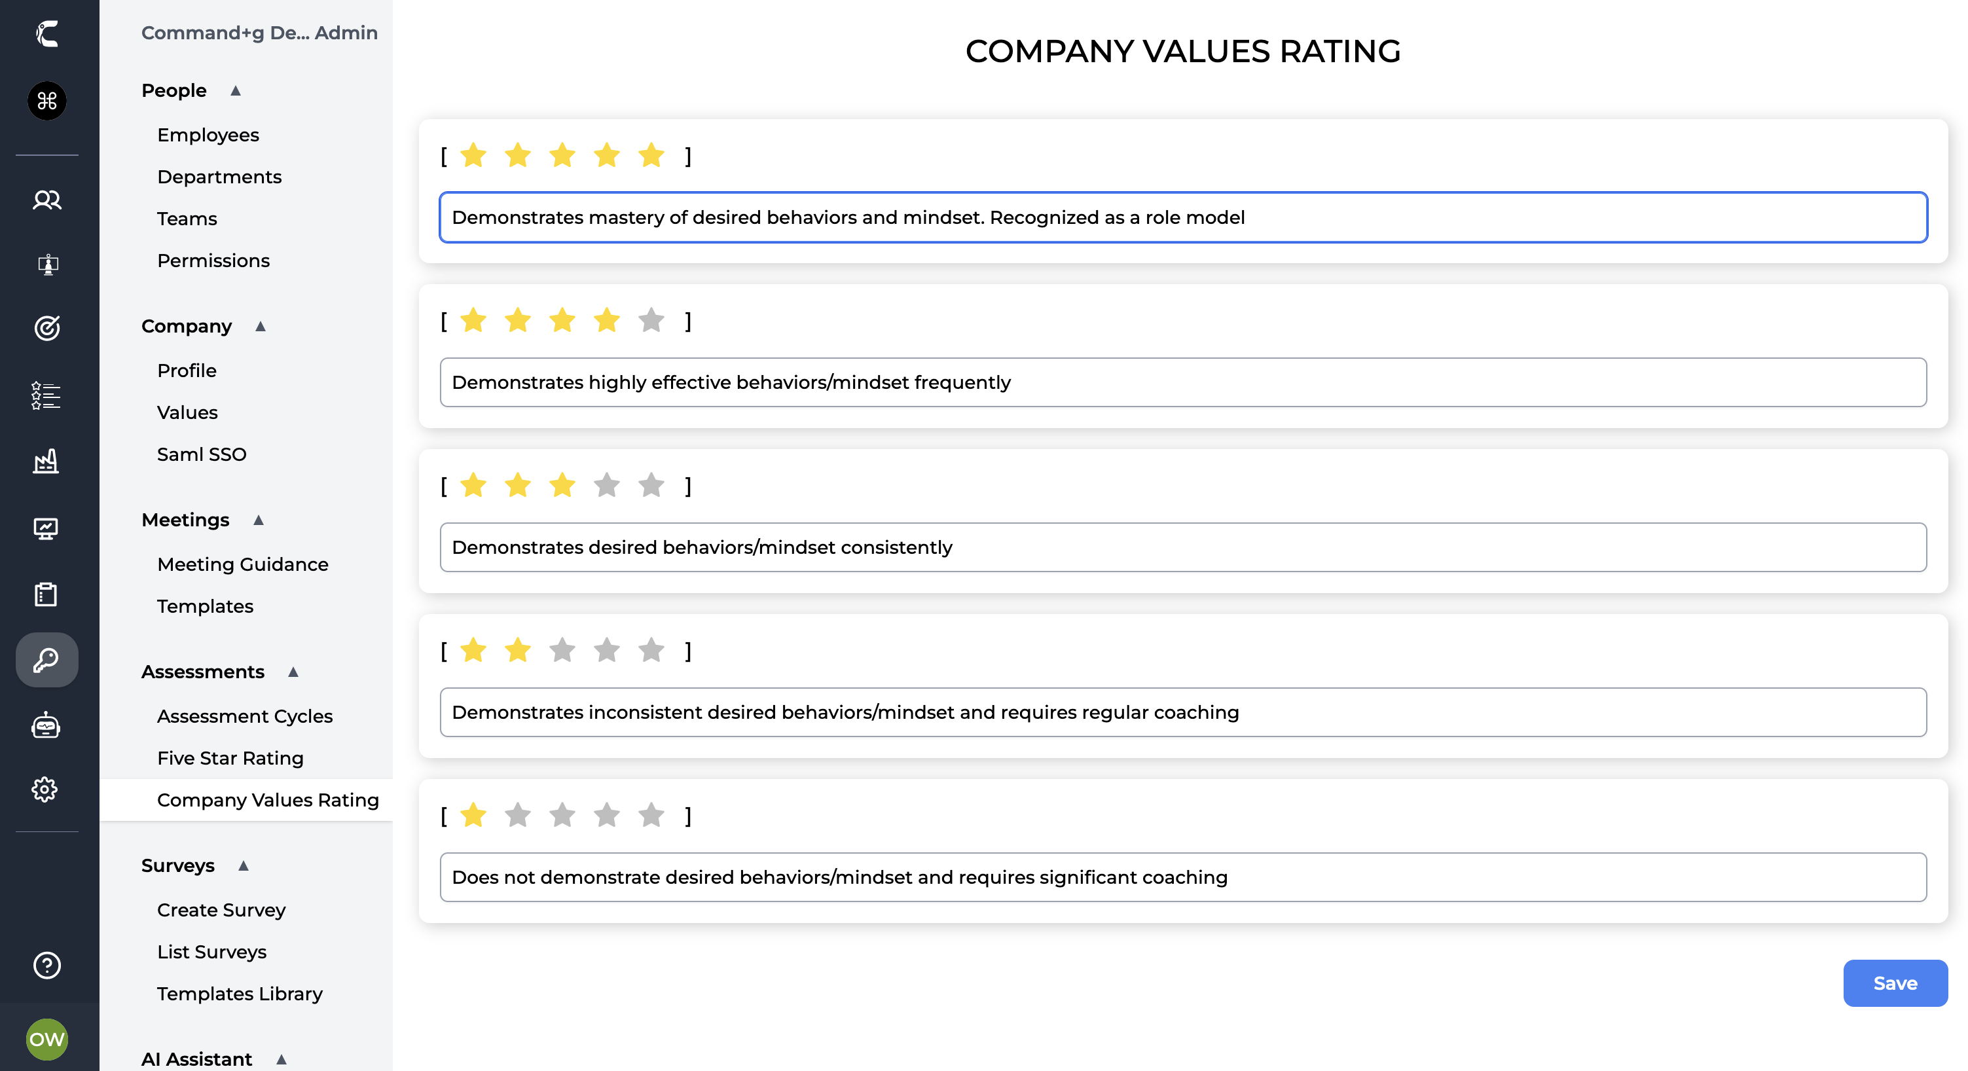Open the star list ratings icon
Viewport: 1968px width, 1071px height.
(x=46, y=395)
